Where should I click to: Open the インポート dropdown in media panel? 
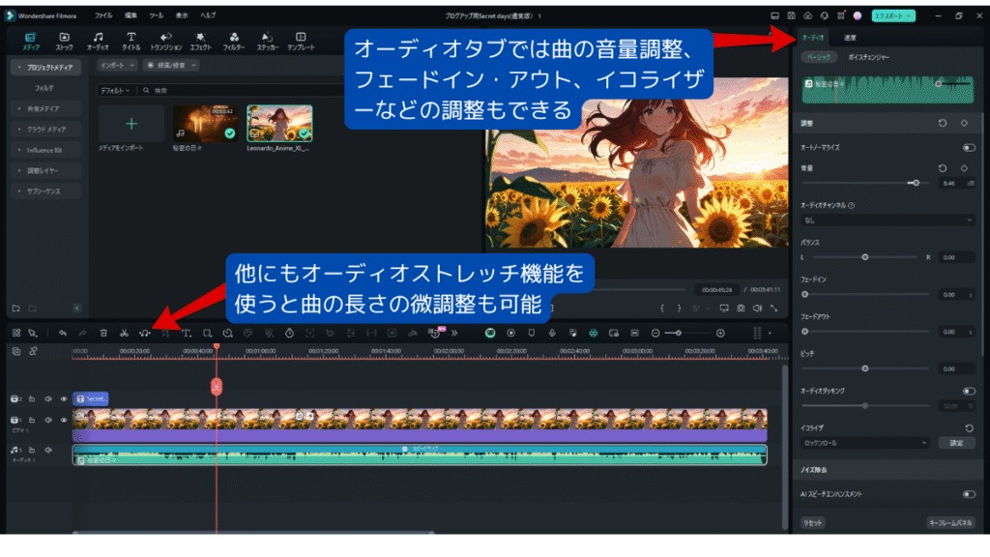click(x=117, y=65)
